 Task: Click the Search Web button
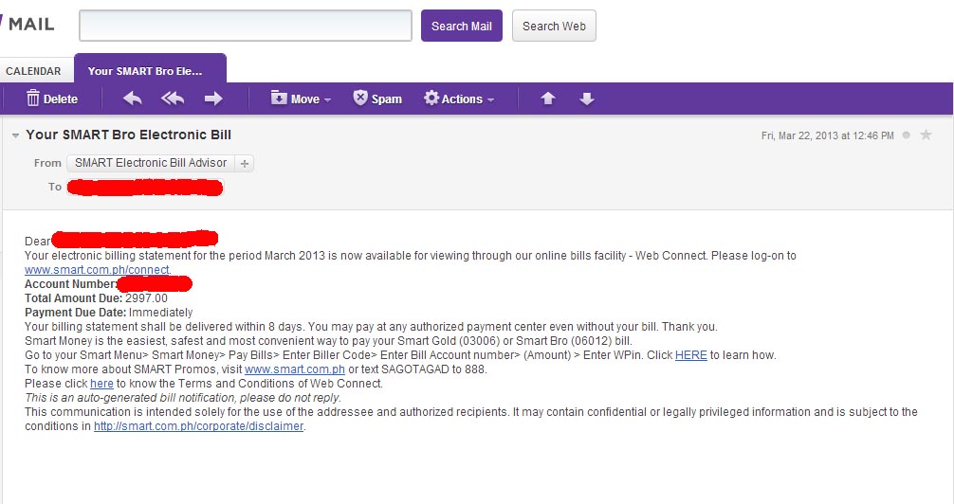coord(554,27)
